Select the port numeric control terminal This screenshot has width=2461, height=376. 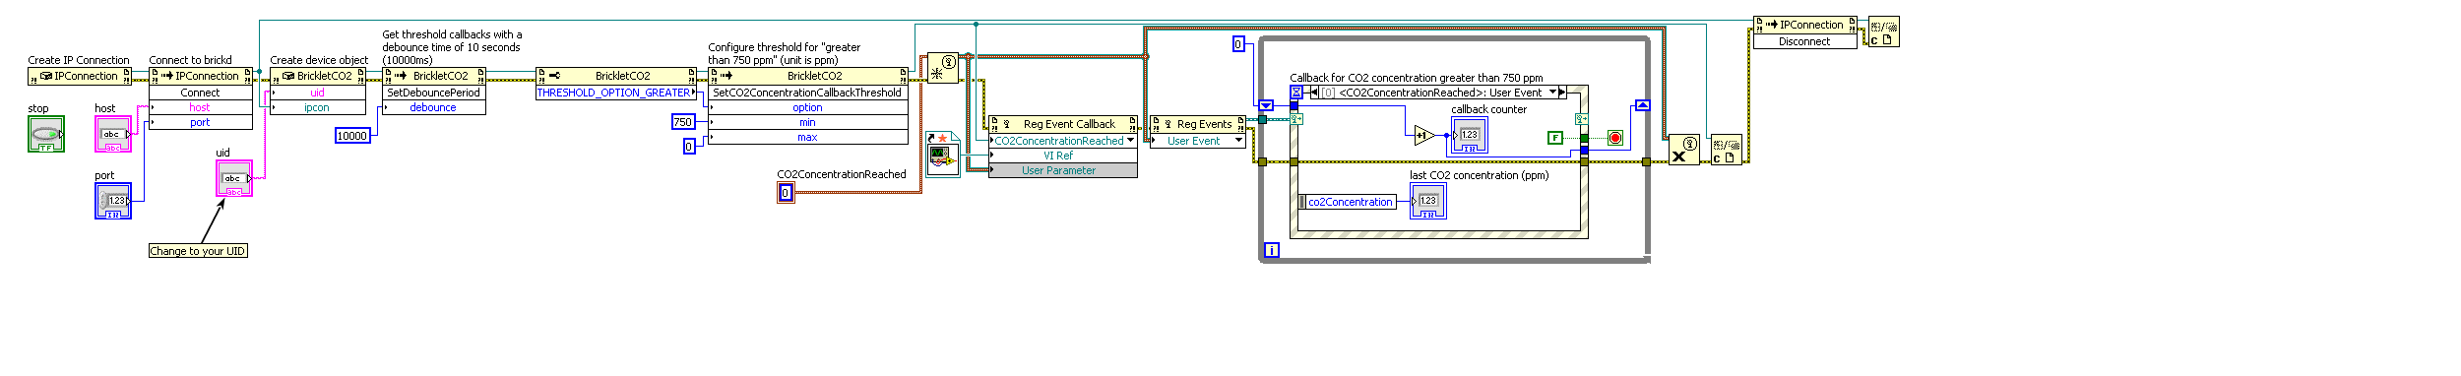[113, 201]
